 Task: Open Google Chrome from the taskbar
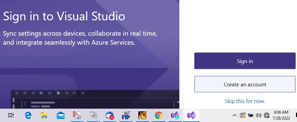coord(159,115)
